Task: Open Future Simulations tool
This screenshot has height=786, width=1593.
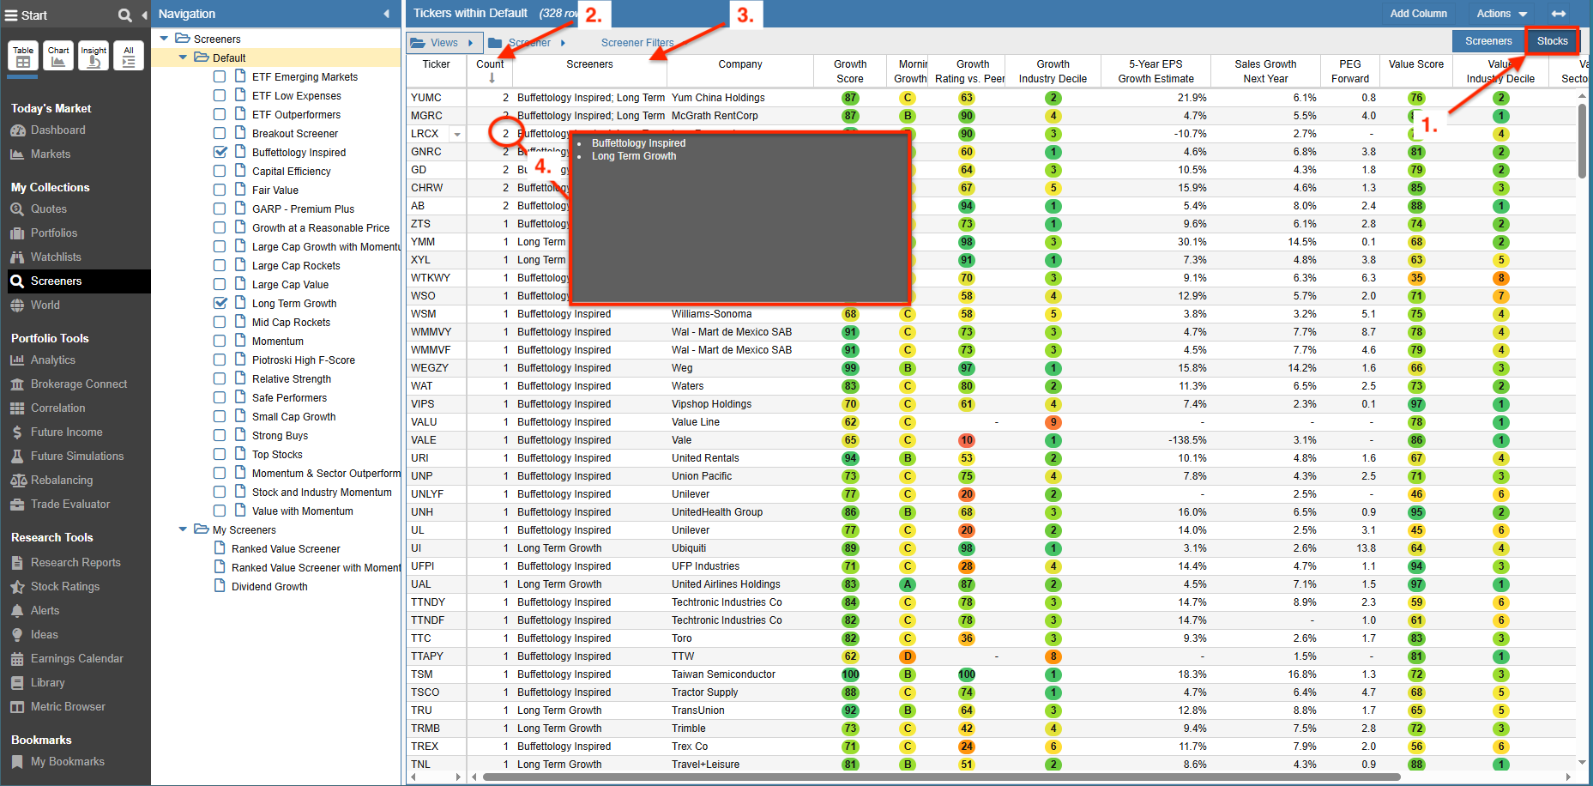Action: [x=76, y=456]
